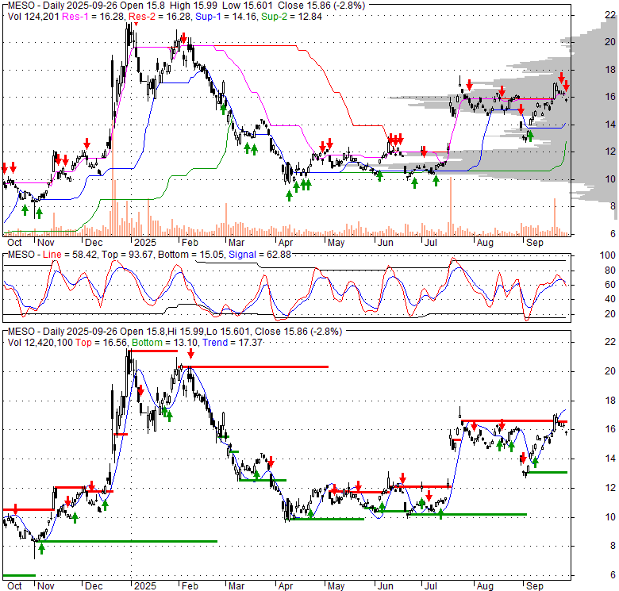Click price 8 on bottom chart scale
The height and width of the screenshot is (591, 619).
tap(613, 546)
